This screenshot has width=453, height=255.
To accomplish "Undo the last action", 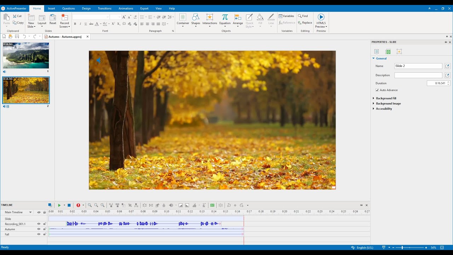I will click(x=24, y=36).
